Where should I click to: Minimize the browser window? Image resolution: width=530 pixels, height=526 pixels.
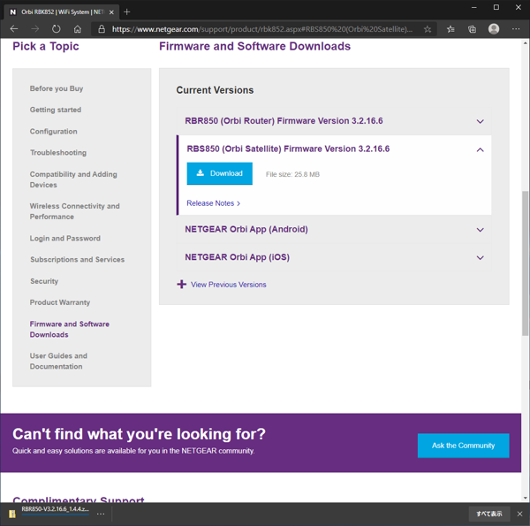click(473, 7)
